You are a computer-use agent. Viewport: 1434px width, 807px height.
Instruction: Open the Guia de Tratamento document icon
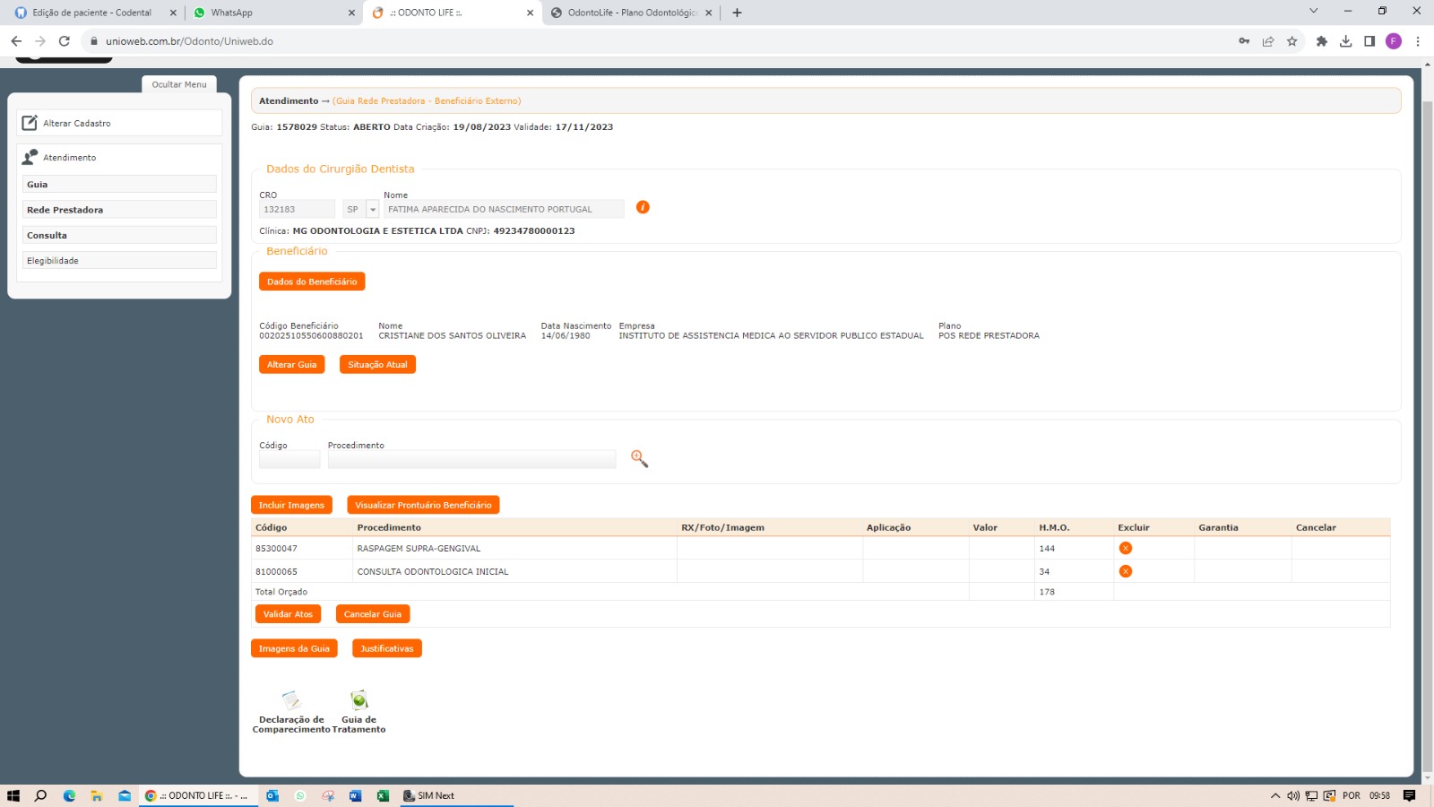click(x=359, y=700)
